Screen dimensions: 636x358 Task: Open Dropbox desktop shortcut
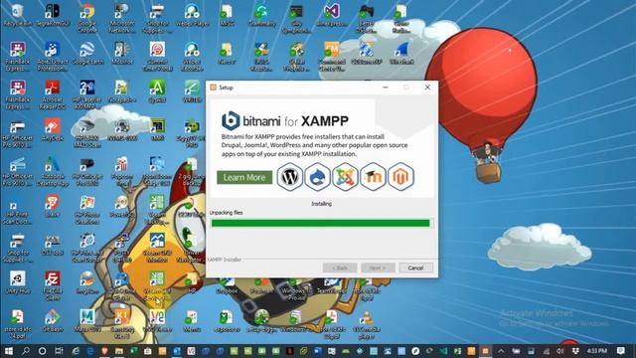pyautogui.click(x=227, y=286)
